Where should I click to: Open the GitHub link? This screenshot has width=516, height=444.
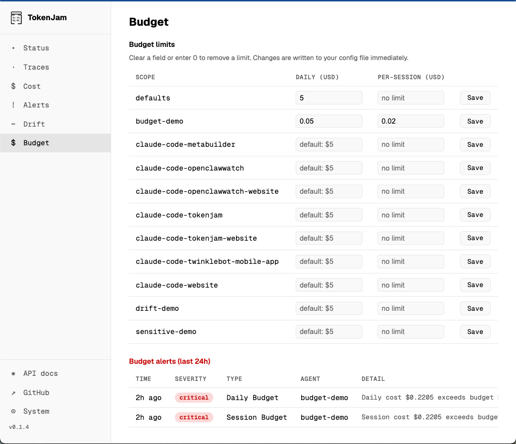point(55,393)
